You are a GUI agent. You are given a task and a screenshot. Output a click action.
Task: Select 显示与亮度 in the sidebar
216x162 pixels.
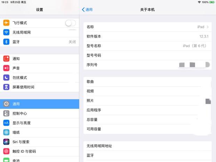tap(40, 123)
